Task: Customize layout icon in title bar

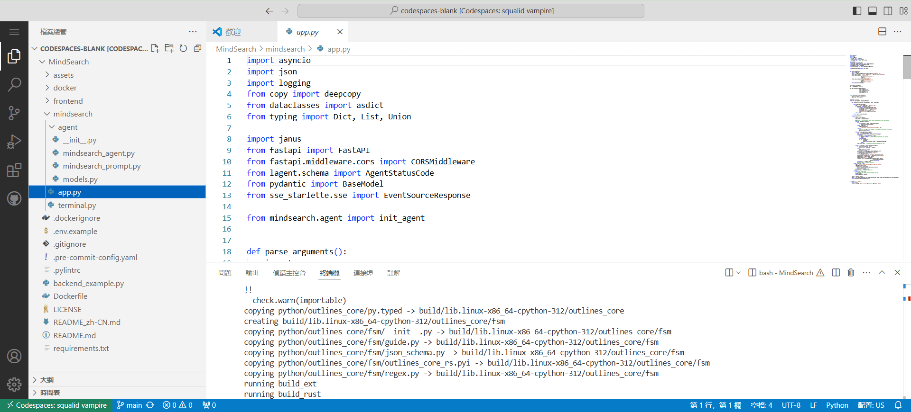Action: (x=903, y=11)
